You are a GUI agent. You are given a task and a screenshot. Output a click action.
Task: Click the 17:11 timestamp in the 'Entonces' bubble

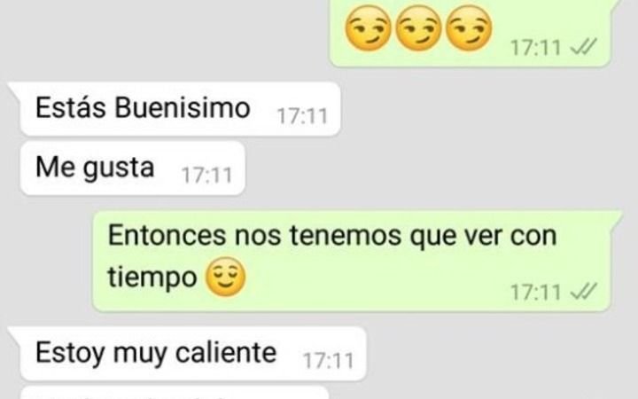click(536, 292)
